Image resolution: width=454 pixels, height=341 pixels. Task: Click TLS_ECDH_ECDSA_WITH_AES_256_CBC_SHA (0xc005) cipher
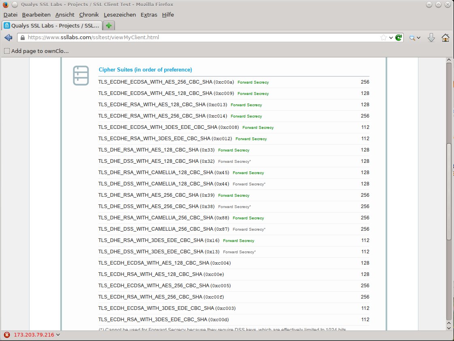(x=164, y=286)
